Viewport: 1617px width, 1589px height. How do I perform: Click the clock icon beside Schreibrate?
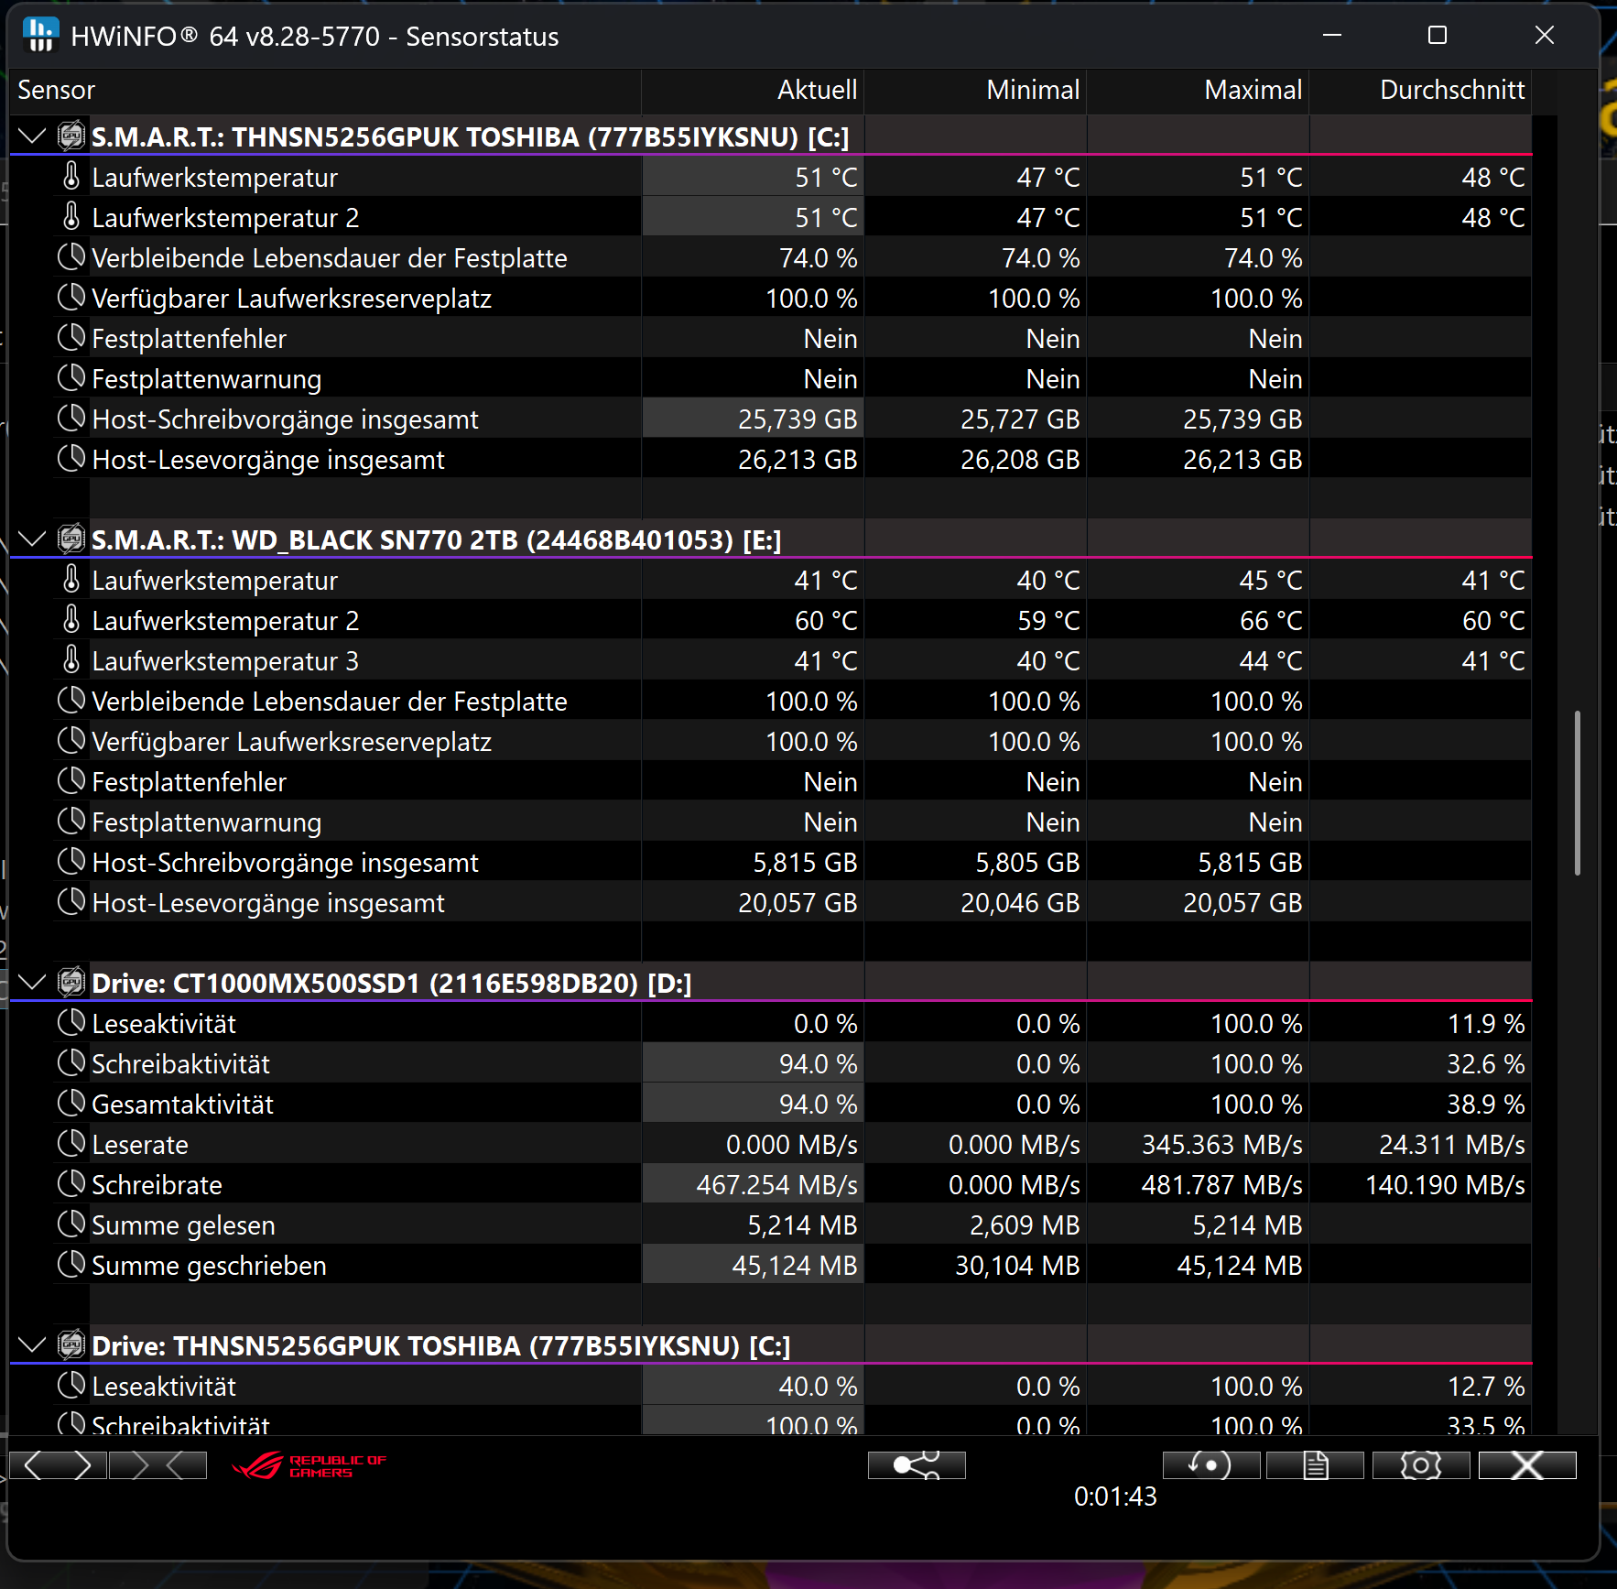click(71, 1184)
